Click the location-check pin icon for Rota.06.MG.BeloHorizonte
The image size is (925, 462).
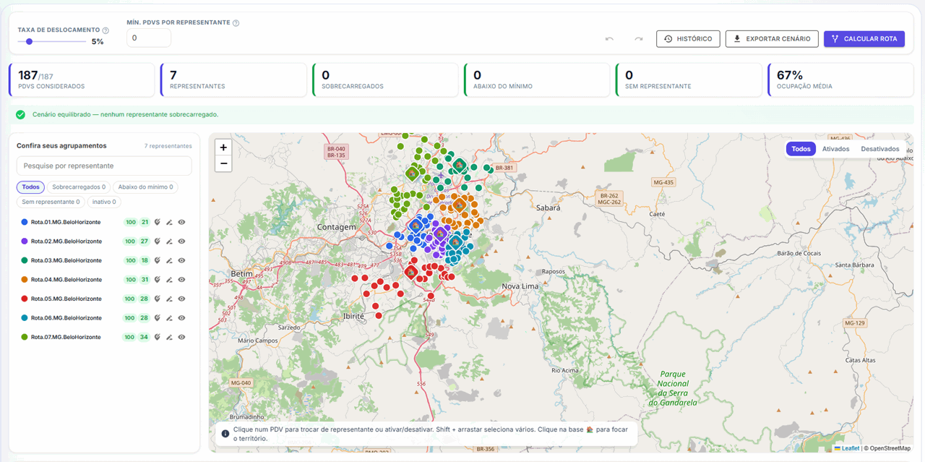coord(158,318)
